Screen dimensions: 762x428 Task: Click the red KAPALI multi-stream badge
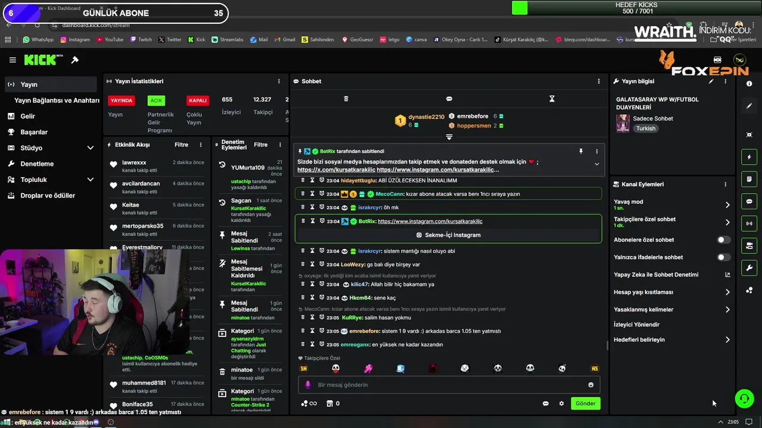coord(198,100)
